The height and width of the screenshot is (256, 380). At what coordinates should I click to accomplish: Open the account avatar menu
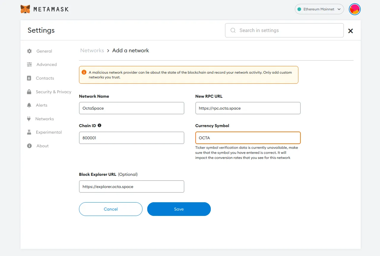tap(354, 9)
